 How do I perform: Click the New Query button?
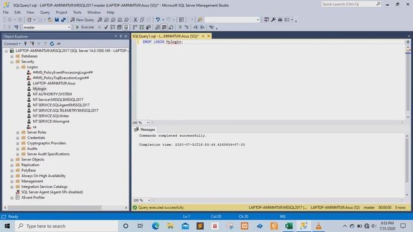[82, 20]
